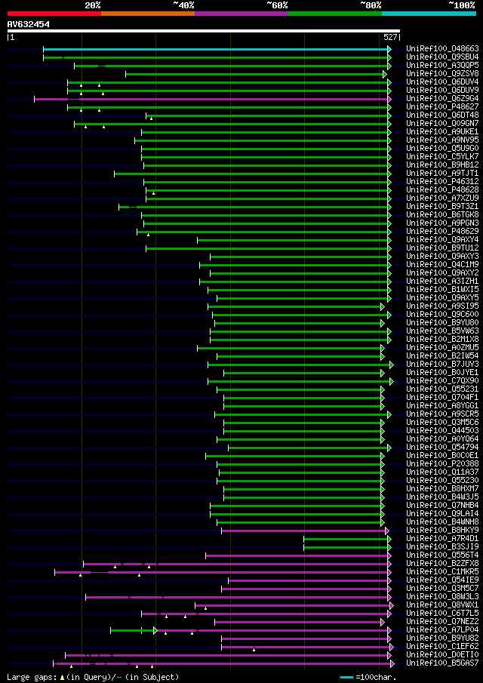Open the UniRef100_P48627 hit label
This screenshot has height=683, width=483.
point(442,106)
